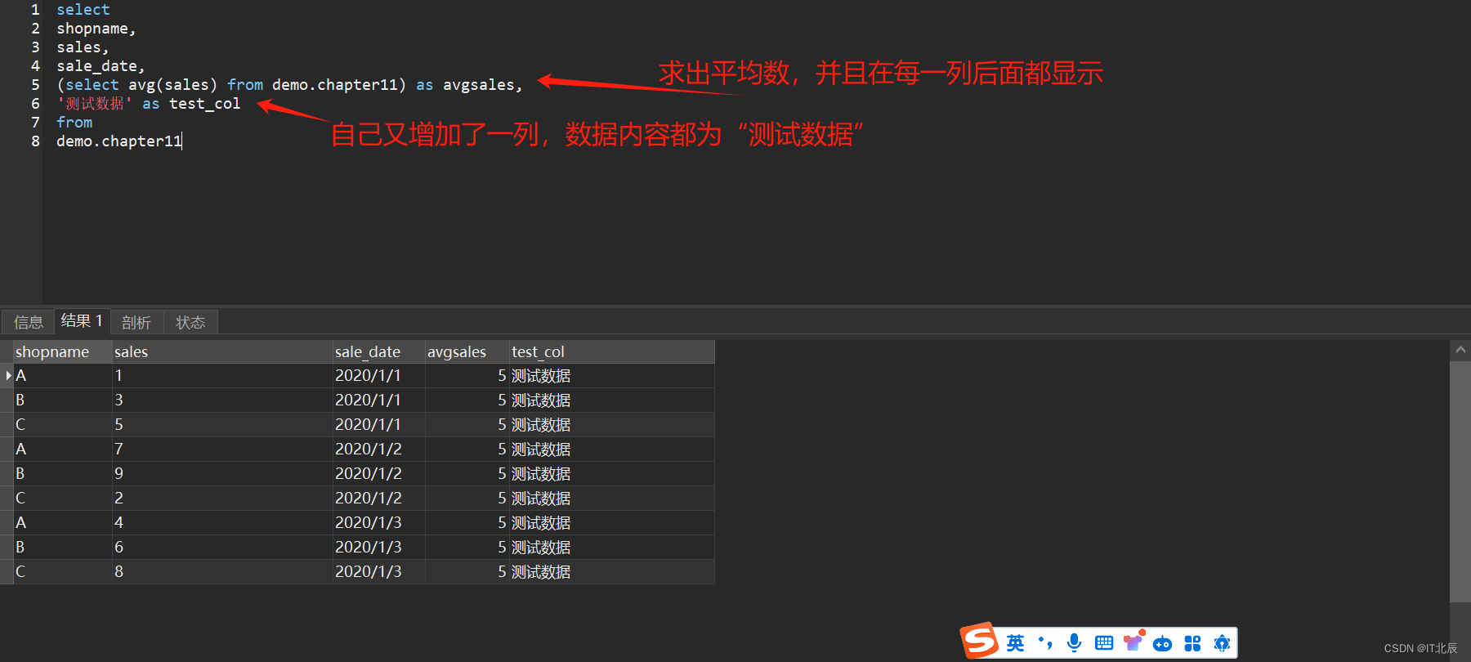
Task: Select sales cell with value 8
Action: (222, 571)
